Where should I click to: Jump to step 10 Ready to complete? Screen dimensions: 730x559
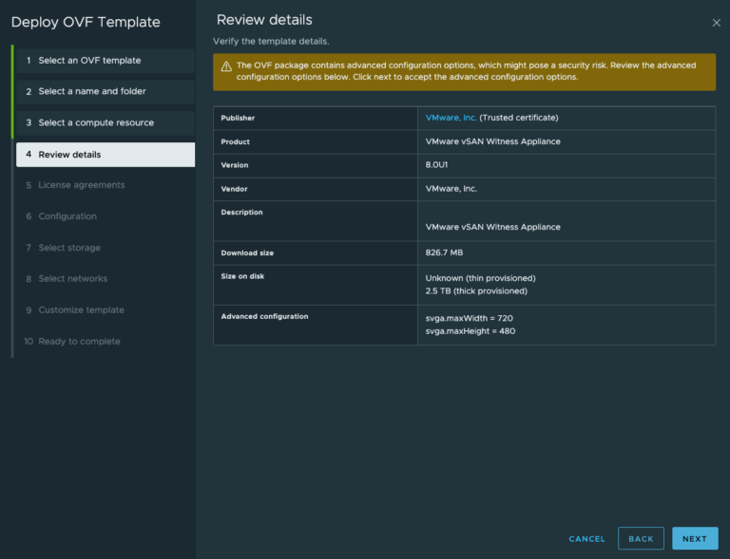click(79, 342)
